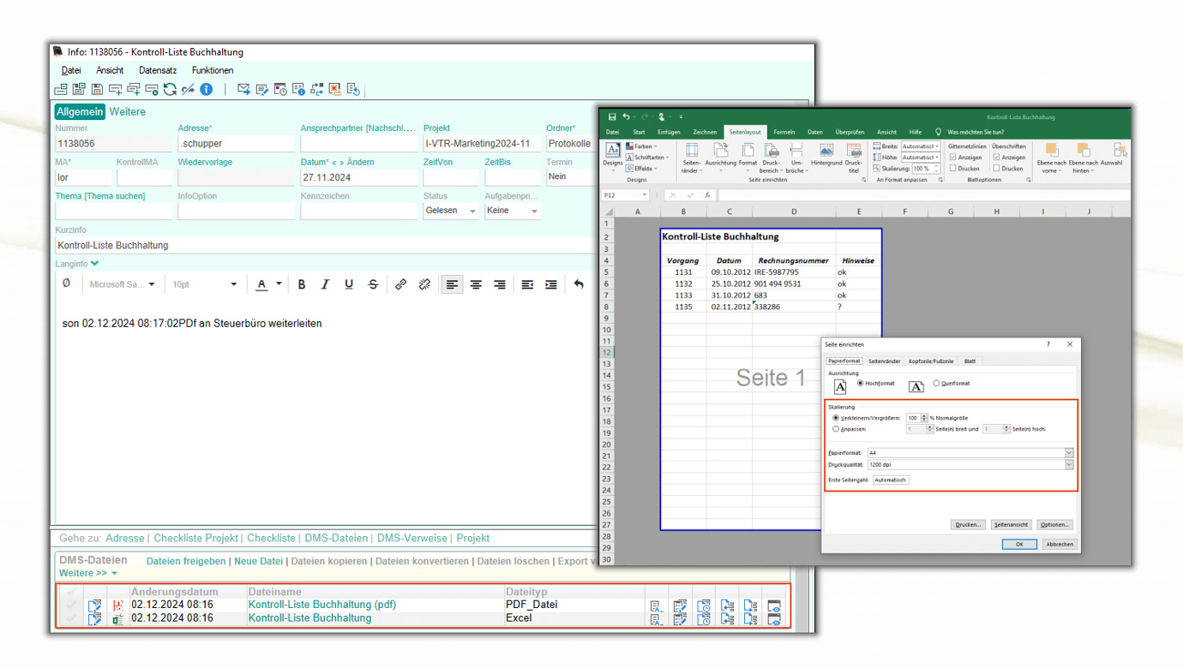
Task: Select the Querformat orientation option
Action: tap(936, 384)
